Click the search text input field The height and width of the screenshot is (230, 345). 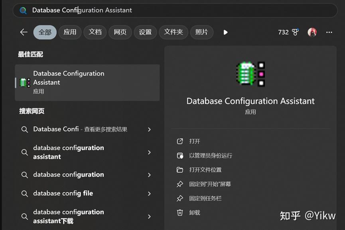coord(175,10)
